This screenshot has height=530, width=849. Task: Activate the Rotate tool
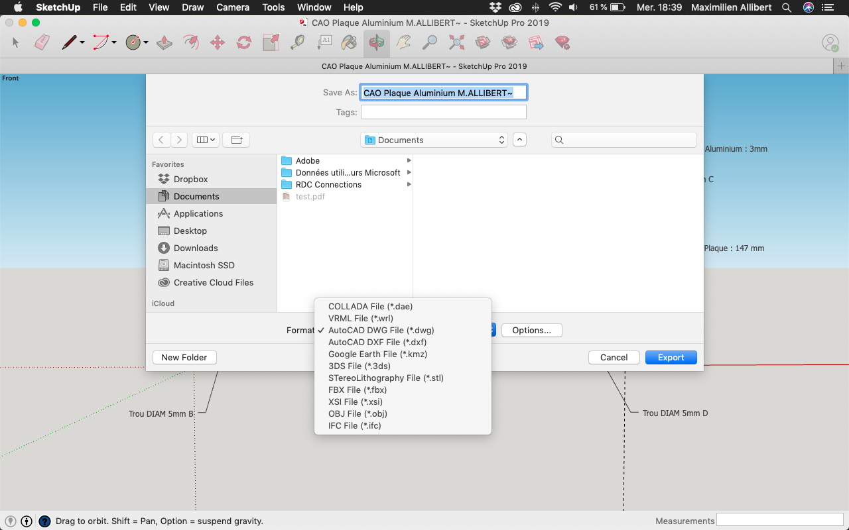pyautogui.click(x=244, y=43)
